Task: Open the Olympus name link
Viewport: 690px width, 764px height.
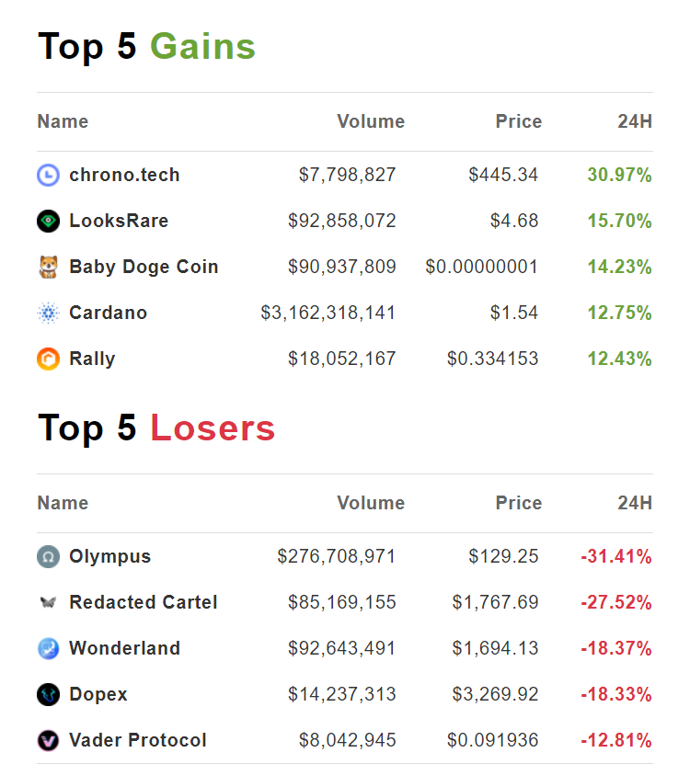Action: coord(110,557)
